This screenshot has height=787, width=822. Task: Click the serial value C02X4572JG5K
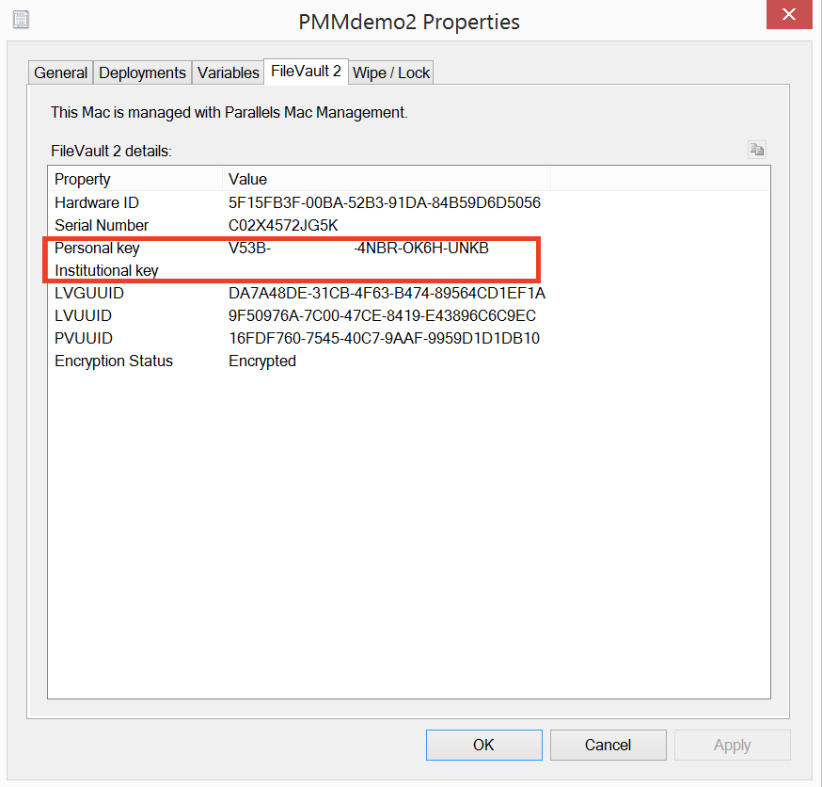(283, 225)
